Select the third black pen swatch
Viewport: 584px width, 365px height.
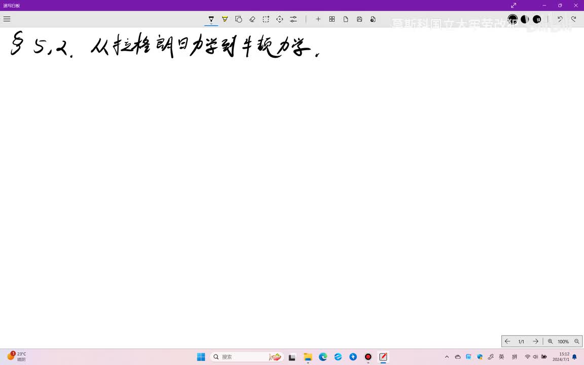[537, 19]
